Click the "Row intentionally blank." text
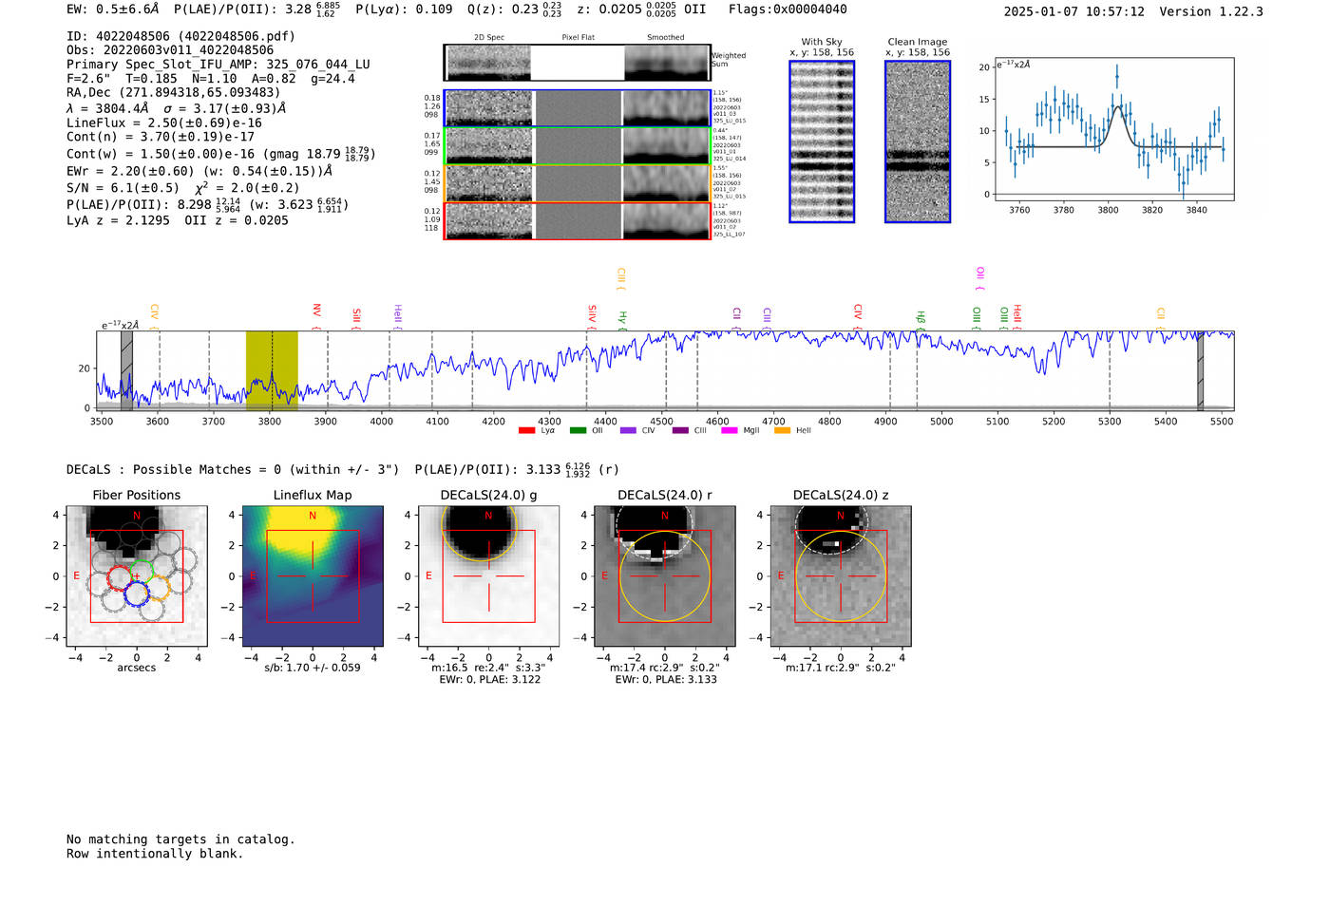The image size is (1330, 905). pyautogui.click(x=155, y=854)
